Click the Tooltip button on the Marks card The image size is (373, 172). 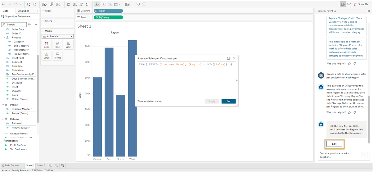coord(57,56)
